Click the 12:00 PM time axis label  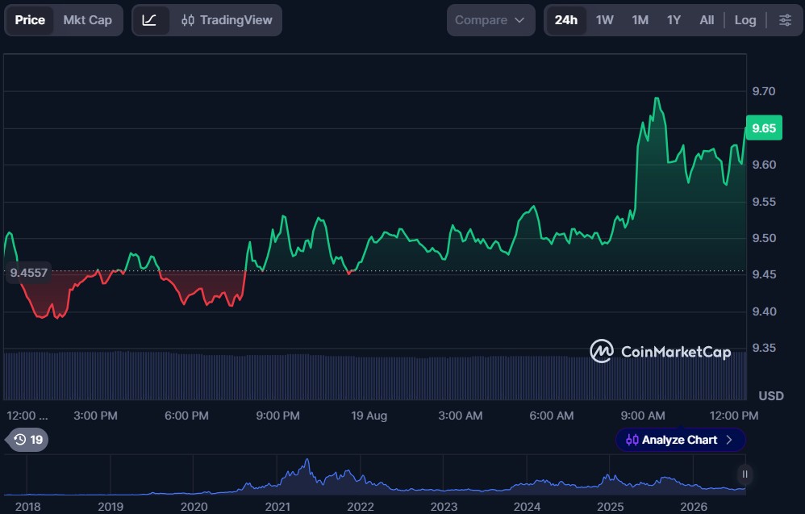click(734, 416)
